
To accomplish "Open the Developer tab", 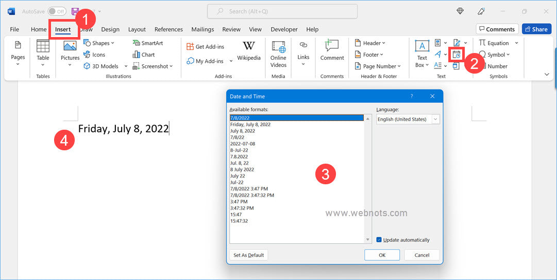I will point(284,29).
